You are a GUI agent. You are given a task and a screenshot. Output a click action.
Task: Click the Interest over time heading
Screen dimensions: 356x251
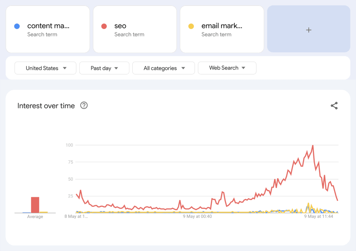tap(46, 106)
